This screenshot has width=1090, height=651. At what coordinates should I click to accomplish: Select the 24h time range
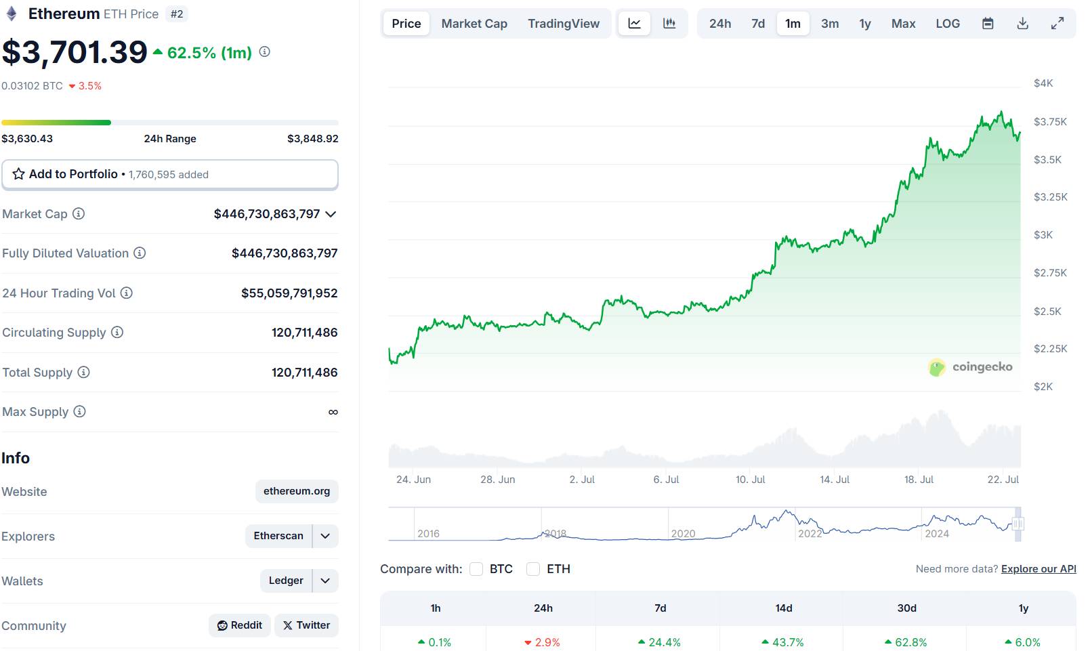[x=720, y=24]
